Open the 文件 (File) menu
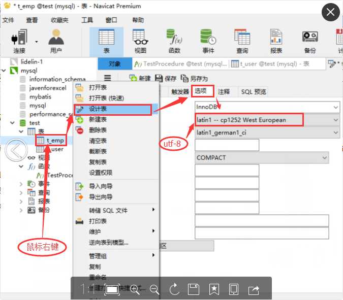This screenshot has height=300, width=343. pyautogui.click(x=8, y=20)
